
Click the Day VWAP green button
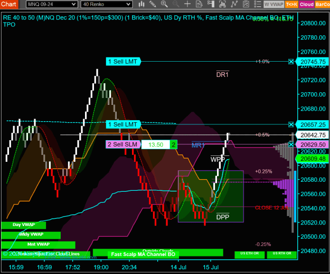pos(24,225)
